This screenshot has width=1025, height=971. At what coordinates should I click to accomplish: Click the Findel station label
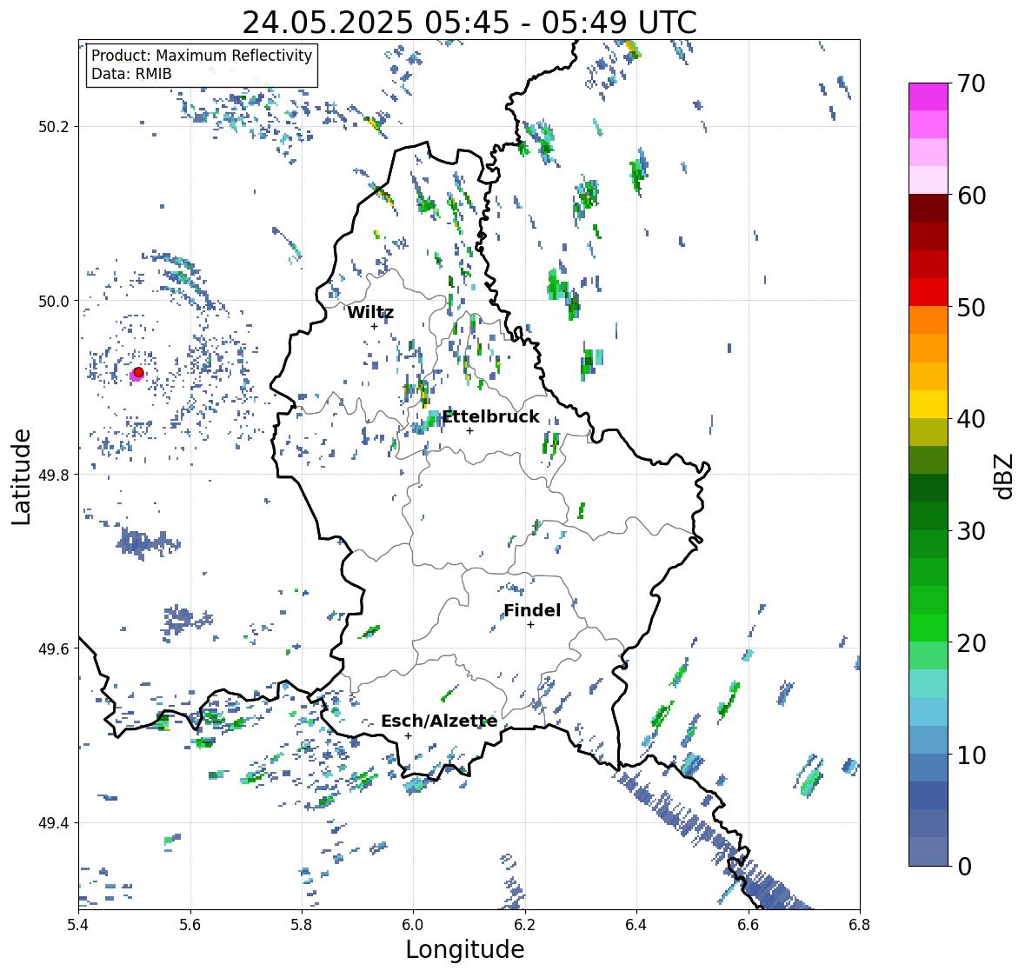tap(532, 610)
